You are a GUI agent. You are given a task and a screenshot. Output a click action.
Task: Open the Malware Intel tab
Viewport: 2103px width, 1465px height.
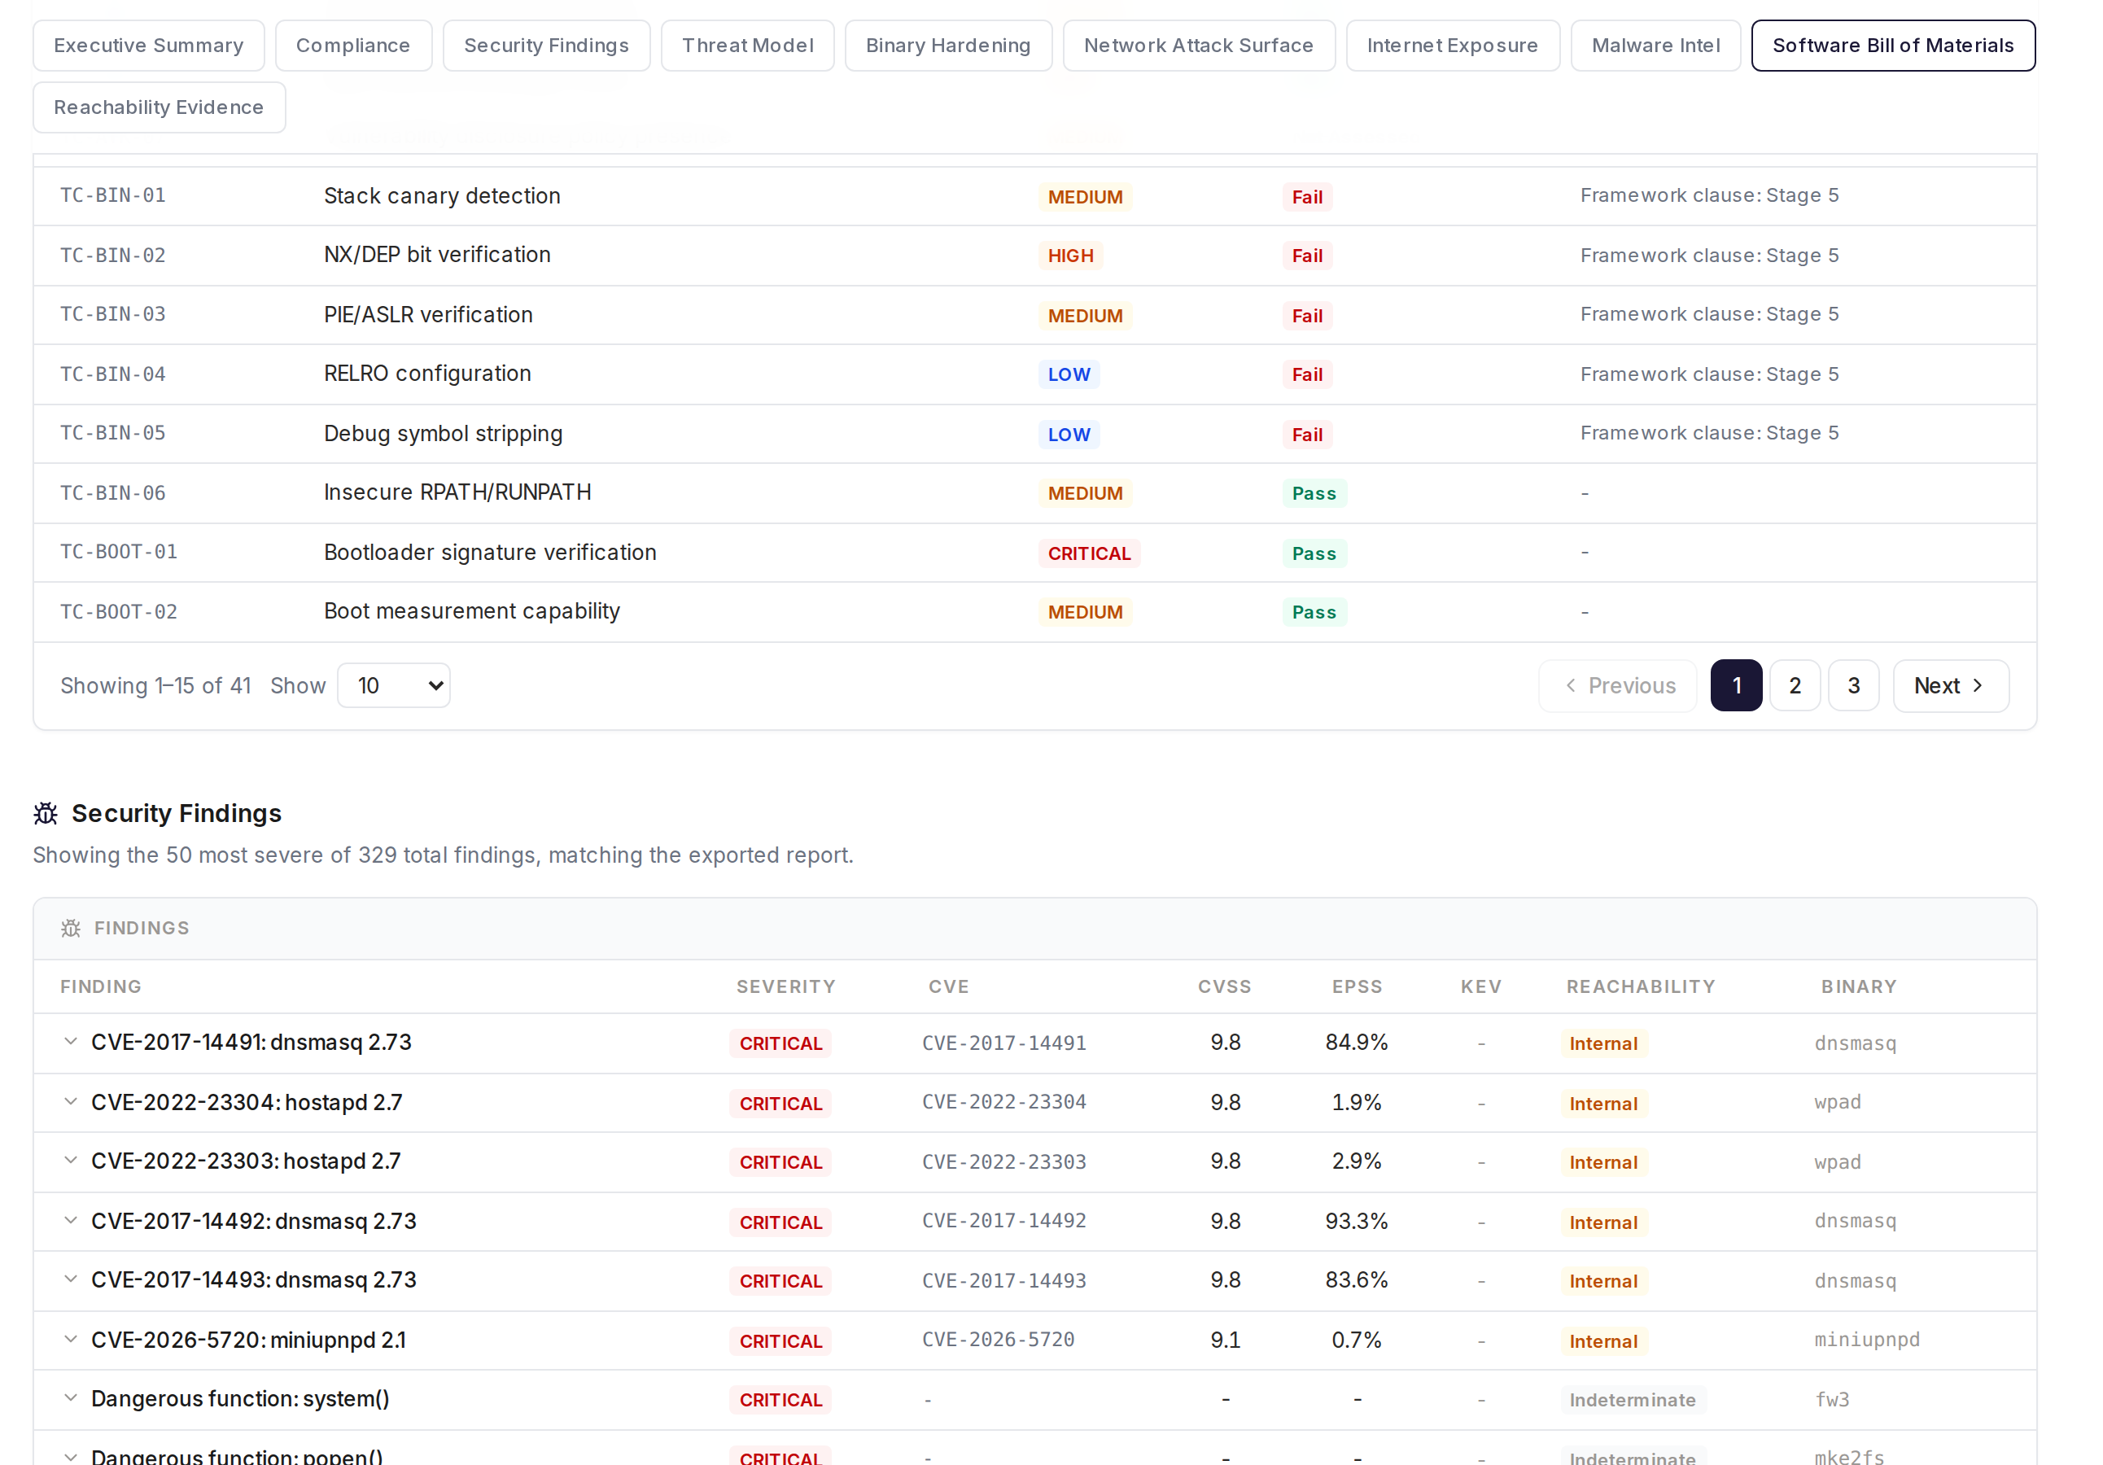click(x=1655, y=46)
